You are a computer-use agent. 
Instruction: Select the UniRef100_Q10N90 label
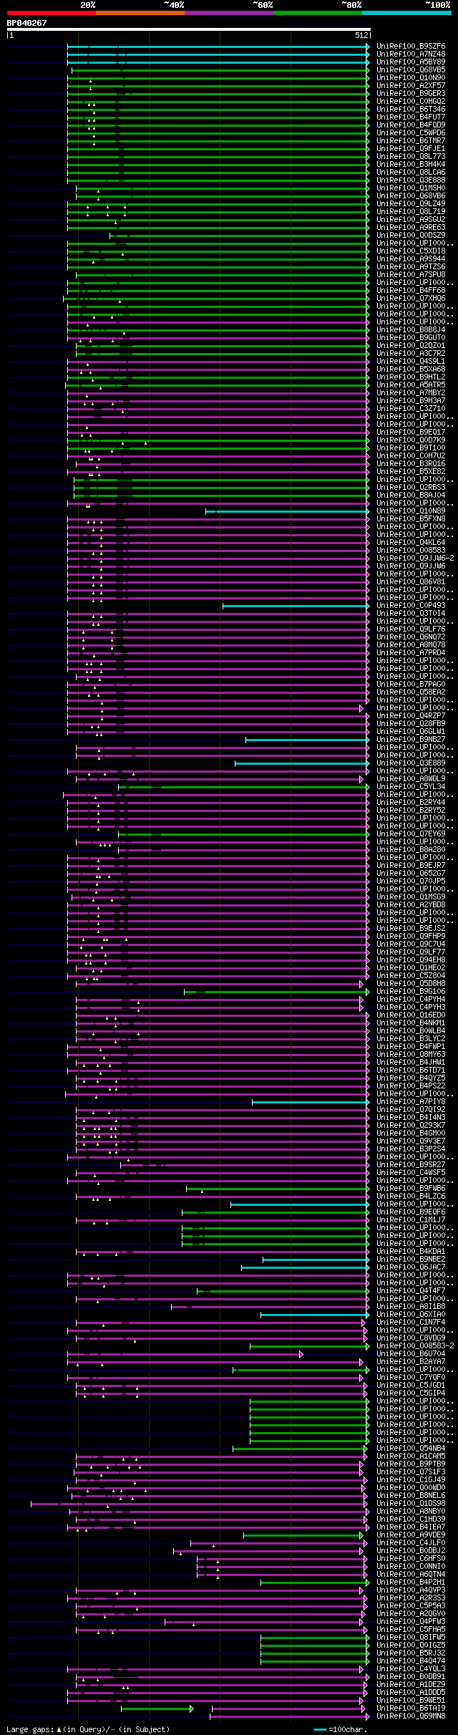411,78
